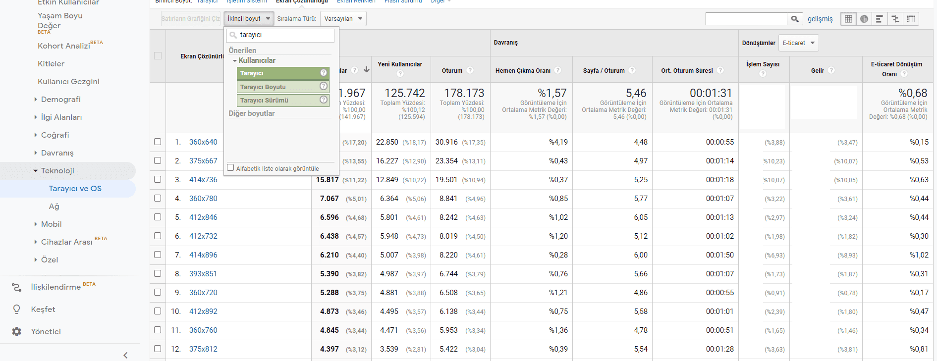Select the comparison view icon
This screenshot has width=937, height=361.
pos(895,19)
